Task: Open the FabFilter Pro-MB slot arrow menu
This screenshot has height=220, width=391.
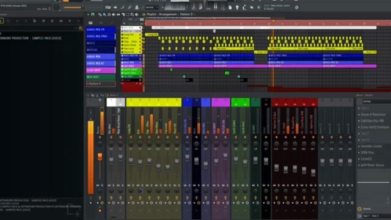Action: coord(359,121)
